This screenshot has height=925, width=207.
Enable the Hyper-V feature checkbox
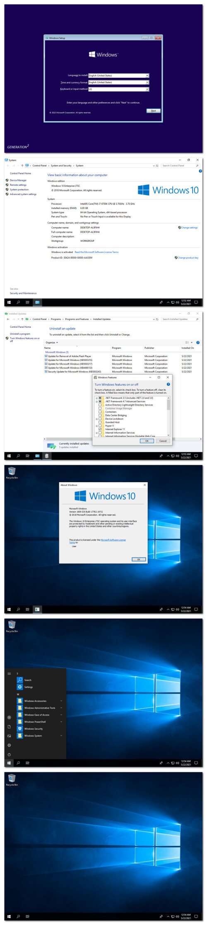(100, 425)
